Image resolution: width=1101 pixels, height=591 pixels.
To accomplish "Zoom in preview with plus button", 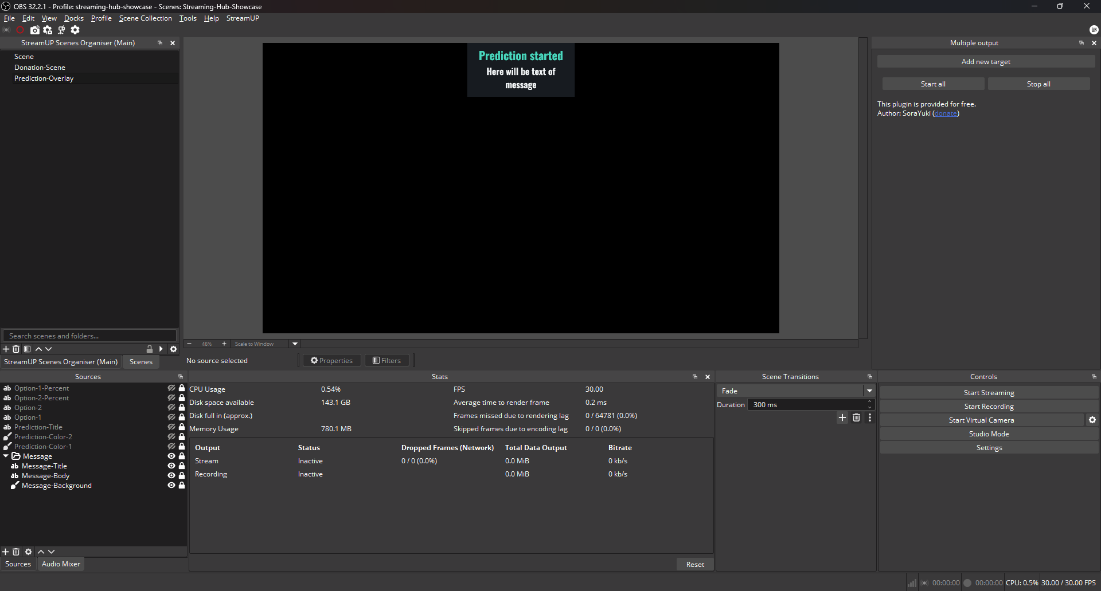I will tap(224, 344).
